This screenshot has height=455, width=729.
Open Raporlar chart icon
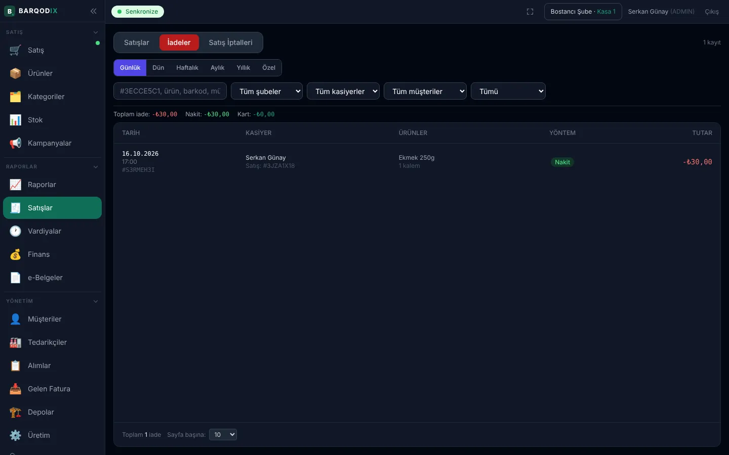click(16, 185)
